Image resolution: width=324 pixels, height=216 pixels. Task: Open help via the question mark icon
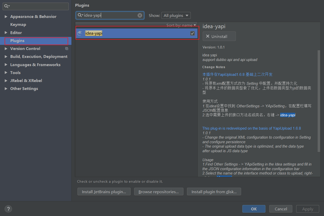tap(8, 209)
